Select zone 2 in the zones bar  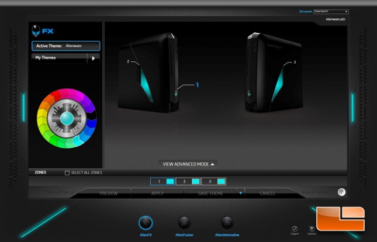(x=188, y=181)
